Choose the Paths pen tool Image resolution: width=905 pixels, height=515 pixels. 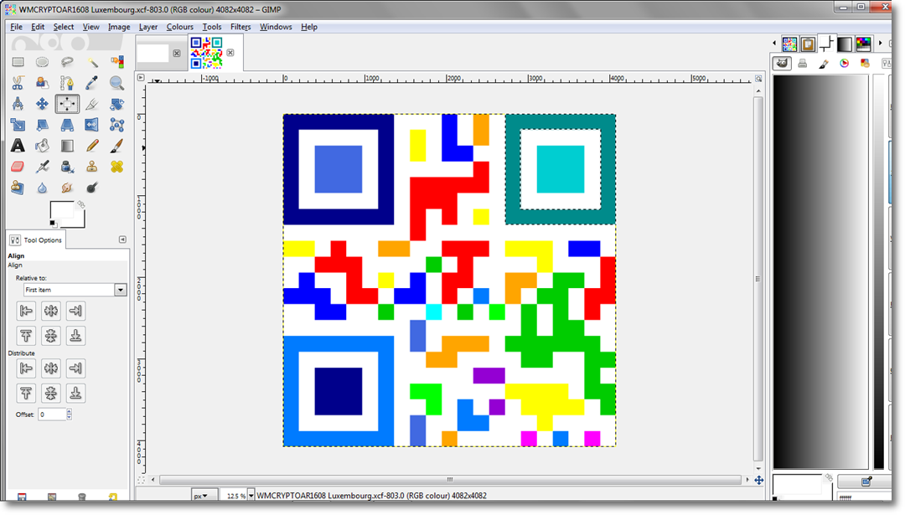point(67,83)
